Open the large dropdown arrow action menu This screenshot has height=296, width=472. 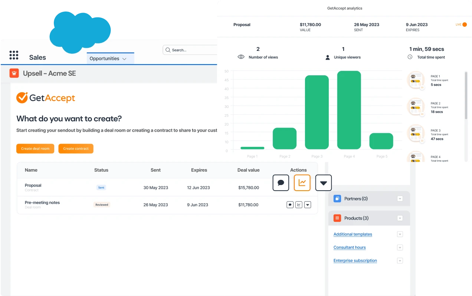pyautogui.click(x=323, y=183)
